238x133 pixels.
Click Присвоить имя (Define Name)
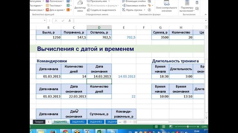coord(98,1)
